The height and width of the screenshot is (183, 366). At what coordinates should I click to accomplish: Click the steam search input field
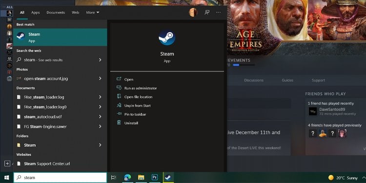[x=60, y=178]
